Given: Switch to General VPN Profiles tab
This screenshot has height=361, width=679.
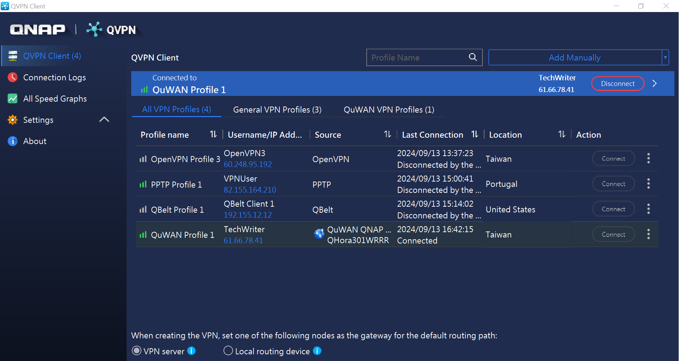Looking at the screenshot, I should (277, 110).
